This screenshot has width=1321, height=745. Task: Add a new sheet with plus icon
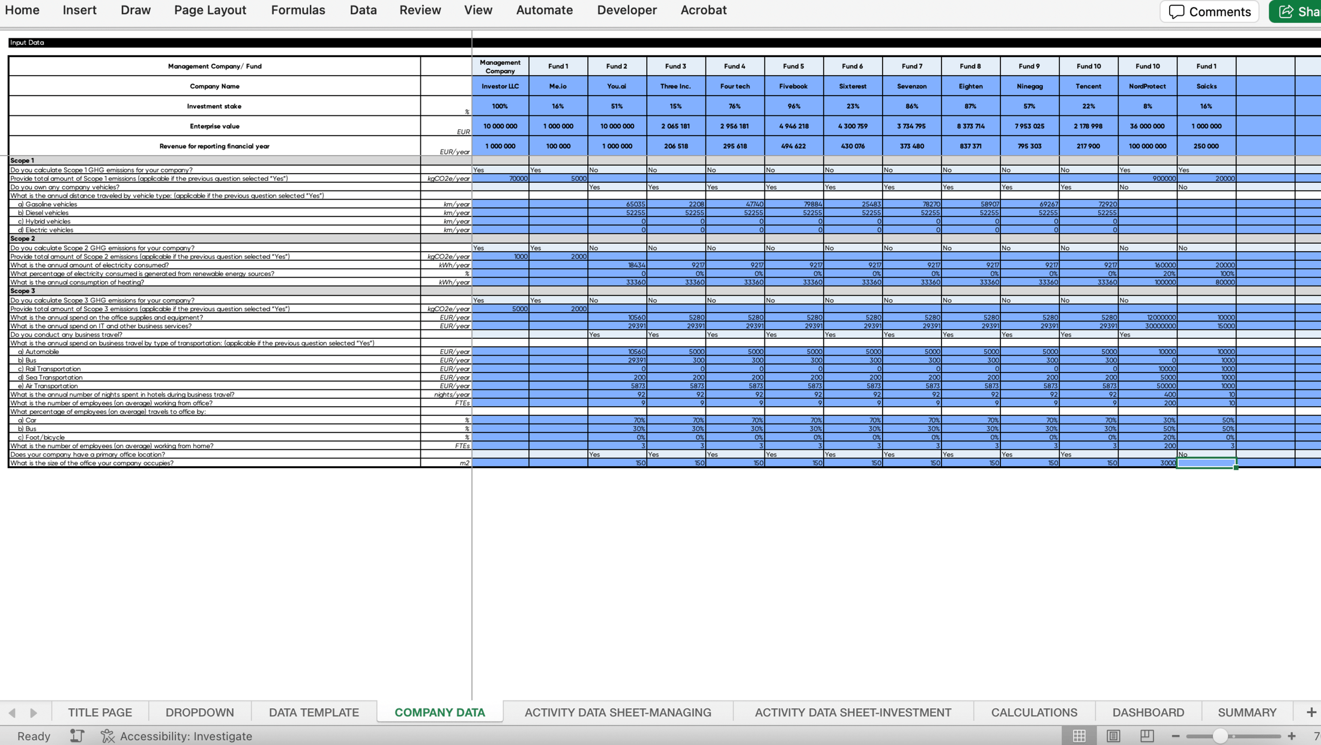1311,712
